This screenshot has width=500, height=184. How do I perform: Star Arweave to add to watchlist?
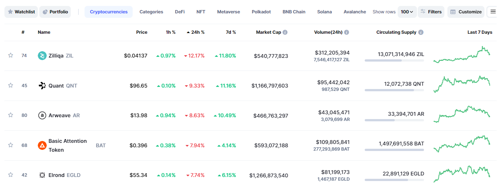(11, 115)
